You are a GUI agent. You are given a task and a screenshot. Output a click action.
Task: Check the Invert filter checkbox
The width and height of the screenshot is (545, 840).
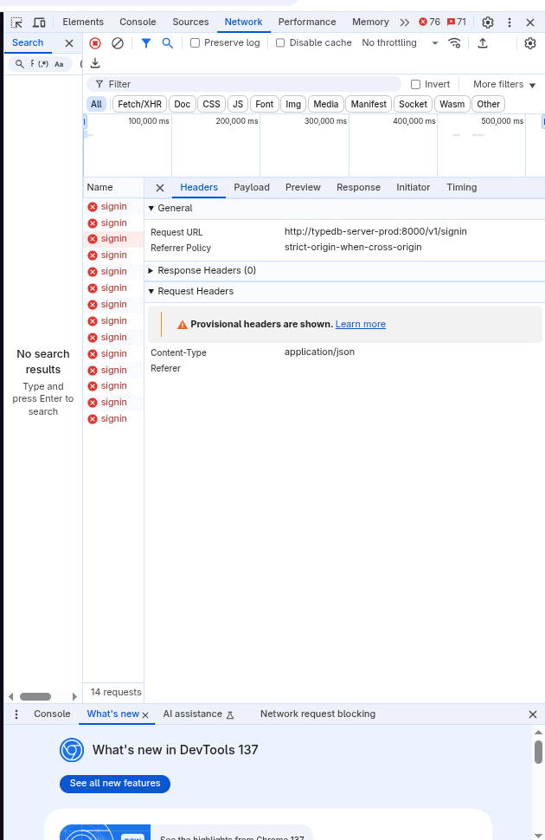point(415,85)
